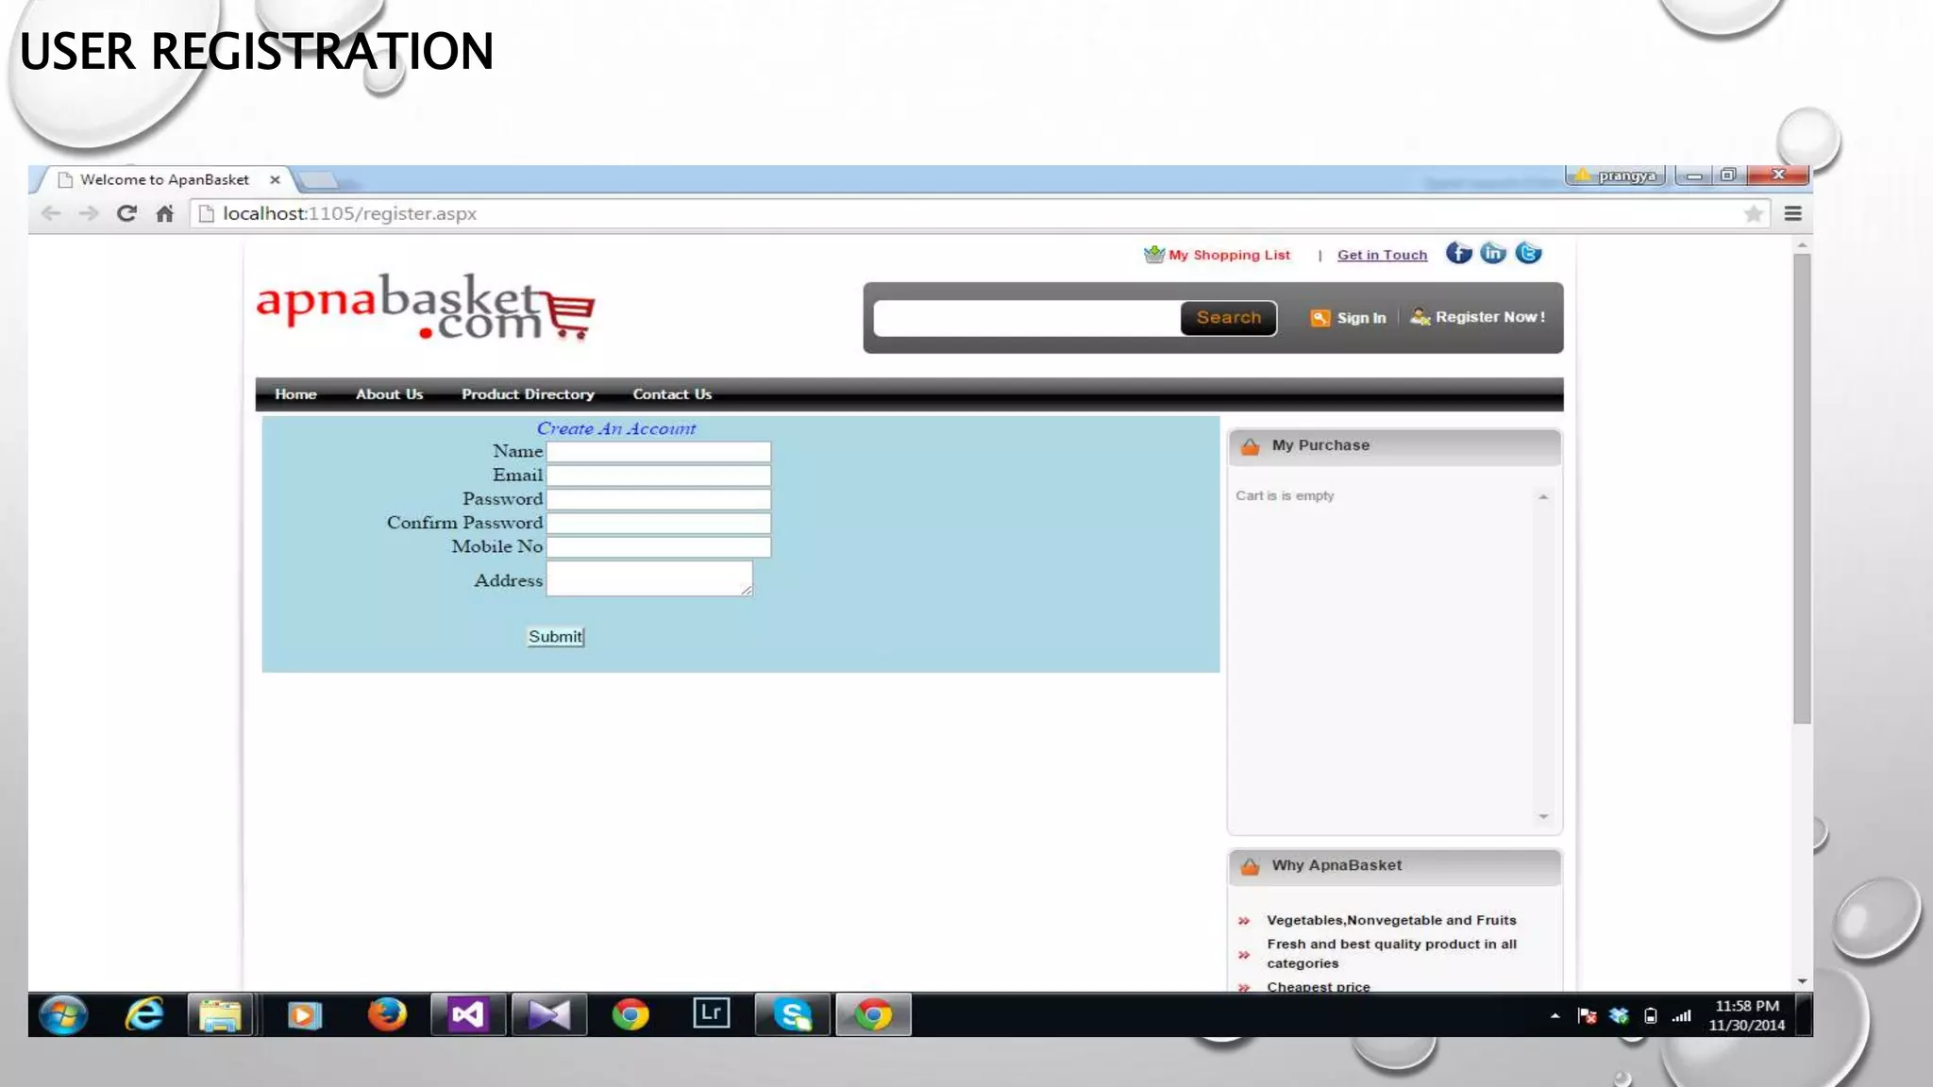The width and height of the screenshot is (1933, 1087).
Task: Click the address bar URL
Action: [x=349, y=214]
